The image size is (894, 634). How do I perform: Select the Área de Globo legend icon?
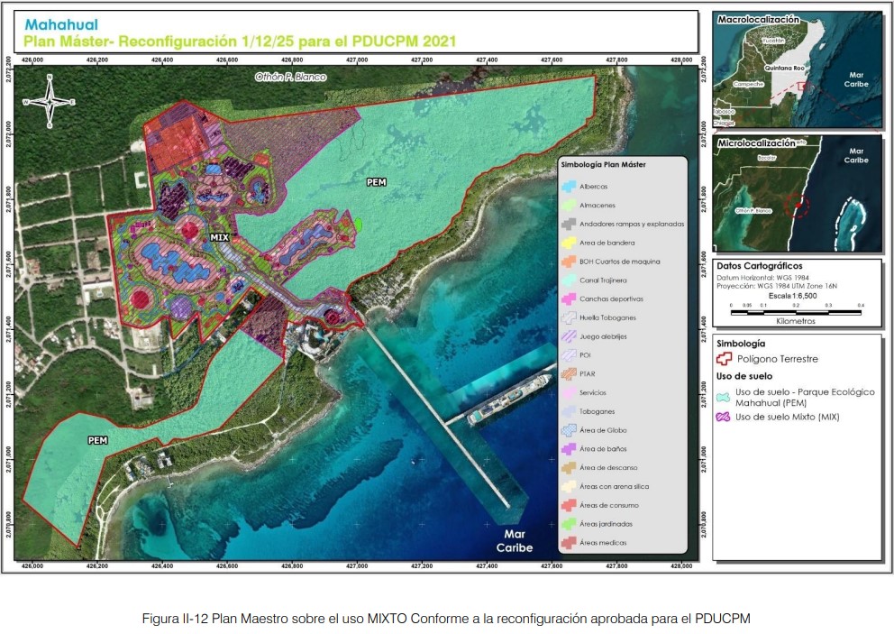569,430
